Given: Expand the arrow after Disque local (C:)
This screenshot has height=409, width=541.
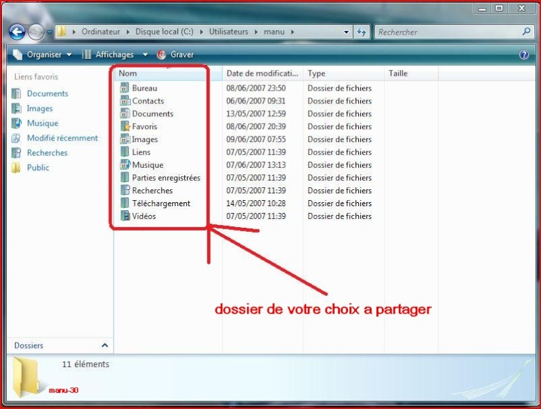Looking at the screenshot, I should 201,32.
